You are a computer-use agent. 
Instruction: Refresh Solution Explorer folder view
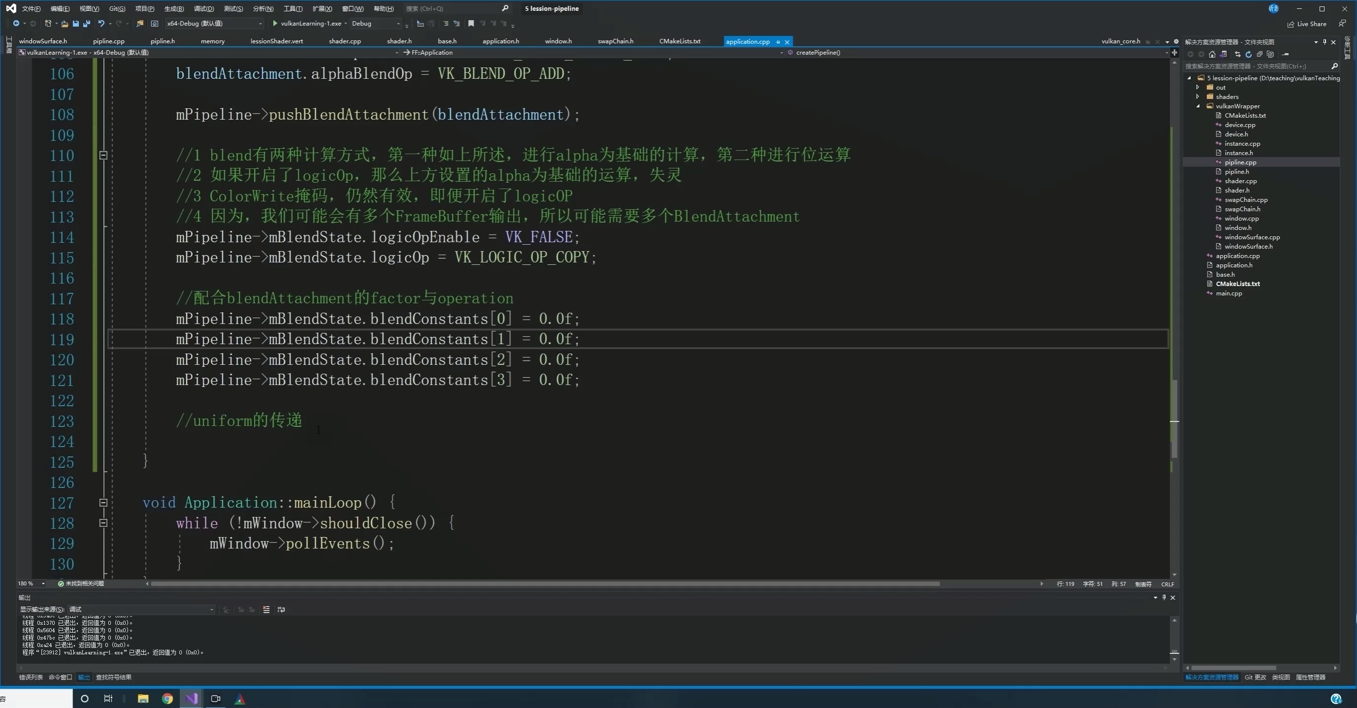(1249, 54)
